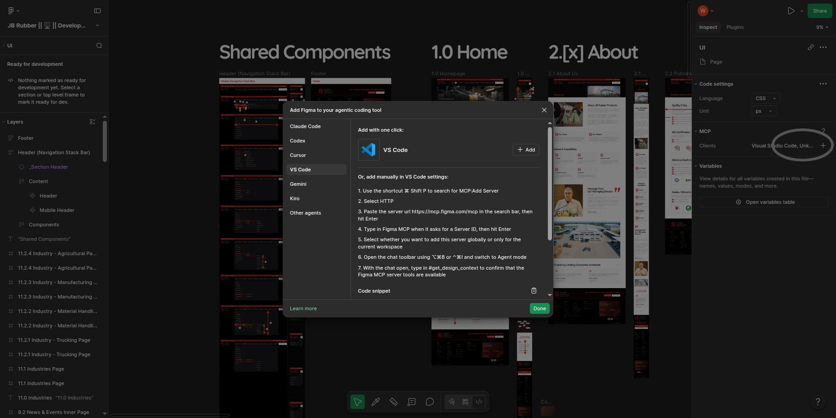
Task: Open the CSS Language dropdown
Action: (x=766, y=98)
